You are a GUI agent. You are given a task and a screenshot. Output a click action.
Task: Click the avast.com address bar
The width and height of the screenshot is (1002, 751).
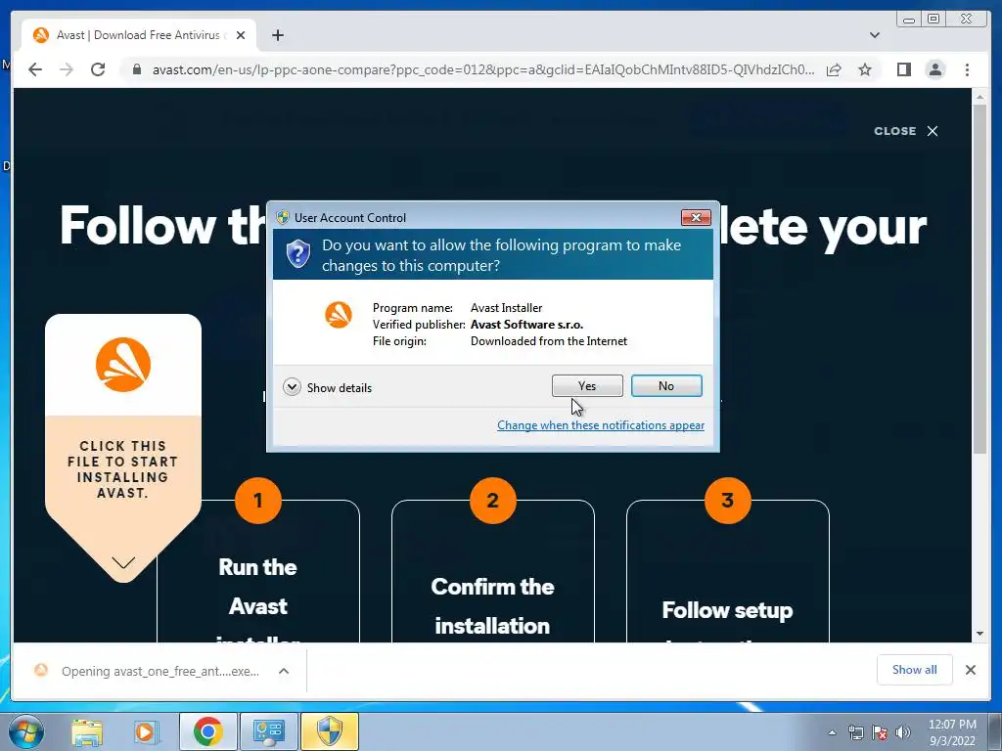(x=483, y=69)
